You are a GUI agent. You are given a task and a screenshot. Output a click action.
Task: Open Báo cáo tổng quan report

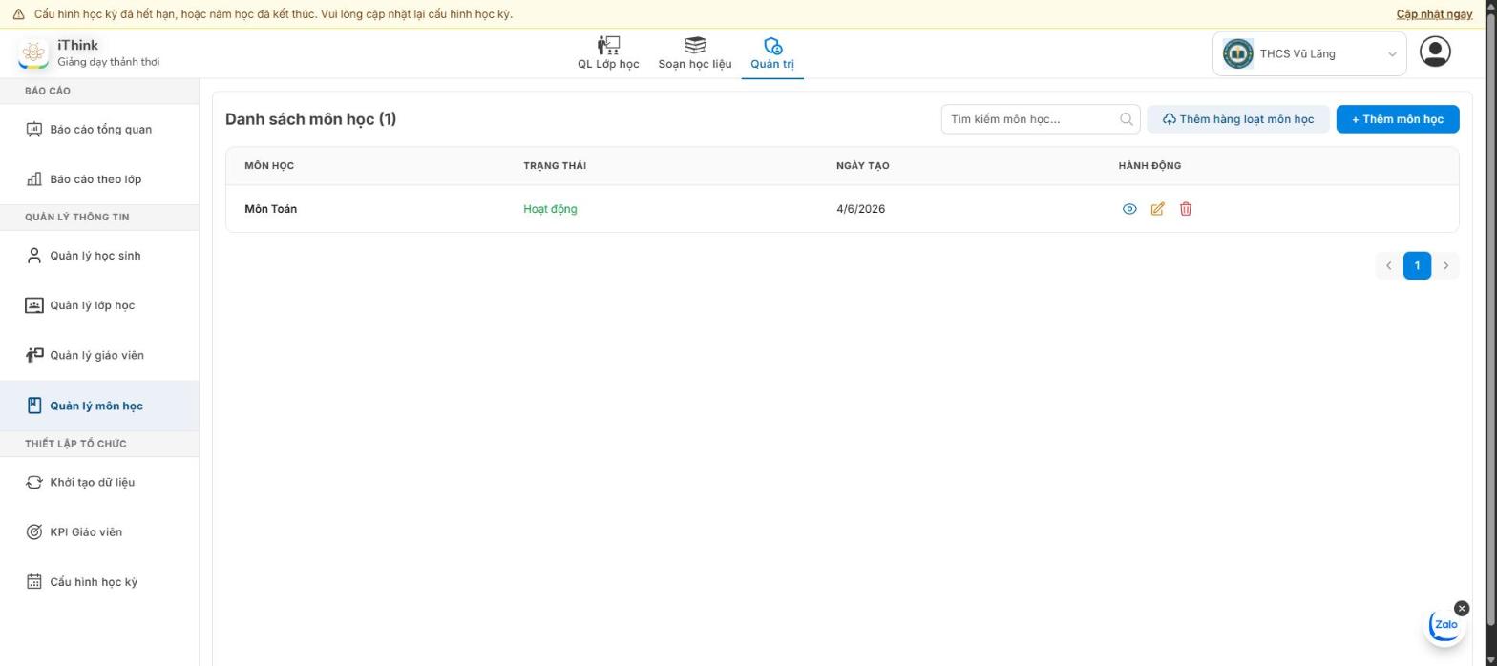coord(99,130)
